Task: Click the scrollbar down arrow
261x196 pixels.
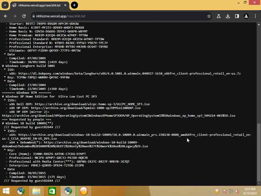Action: pyautogui.click(x=259, y=183)
